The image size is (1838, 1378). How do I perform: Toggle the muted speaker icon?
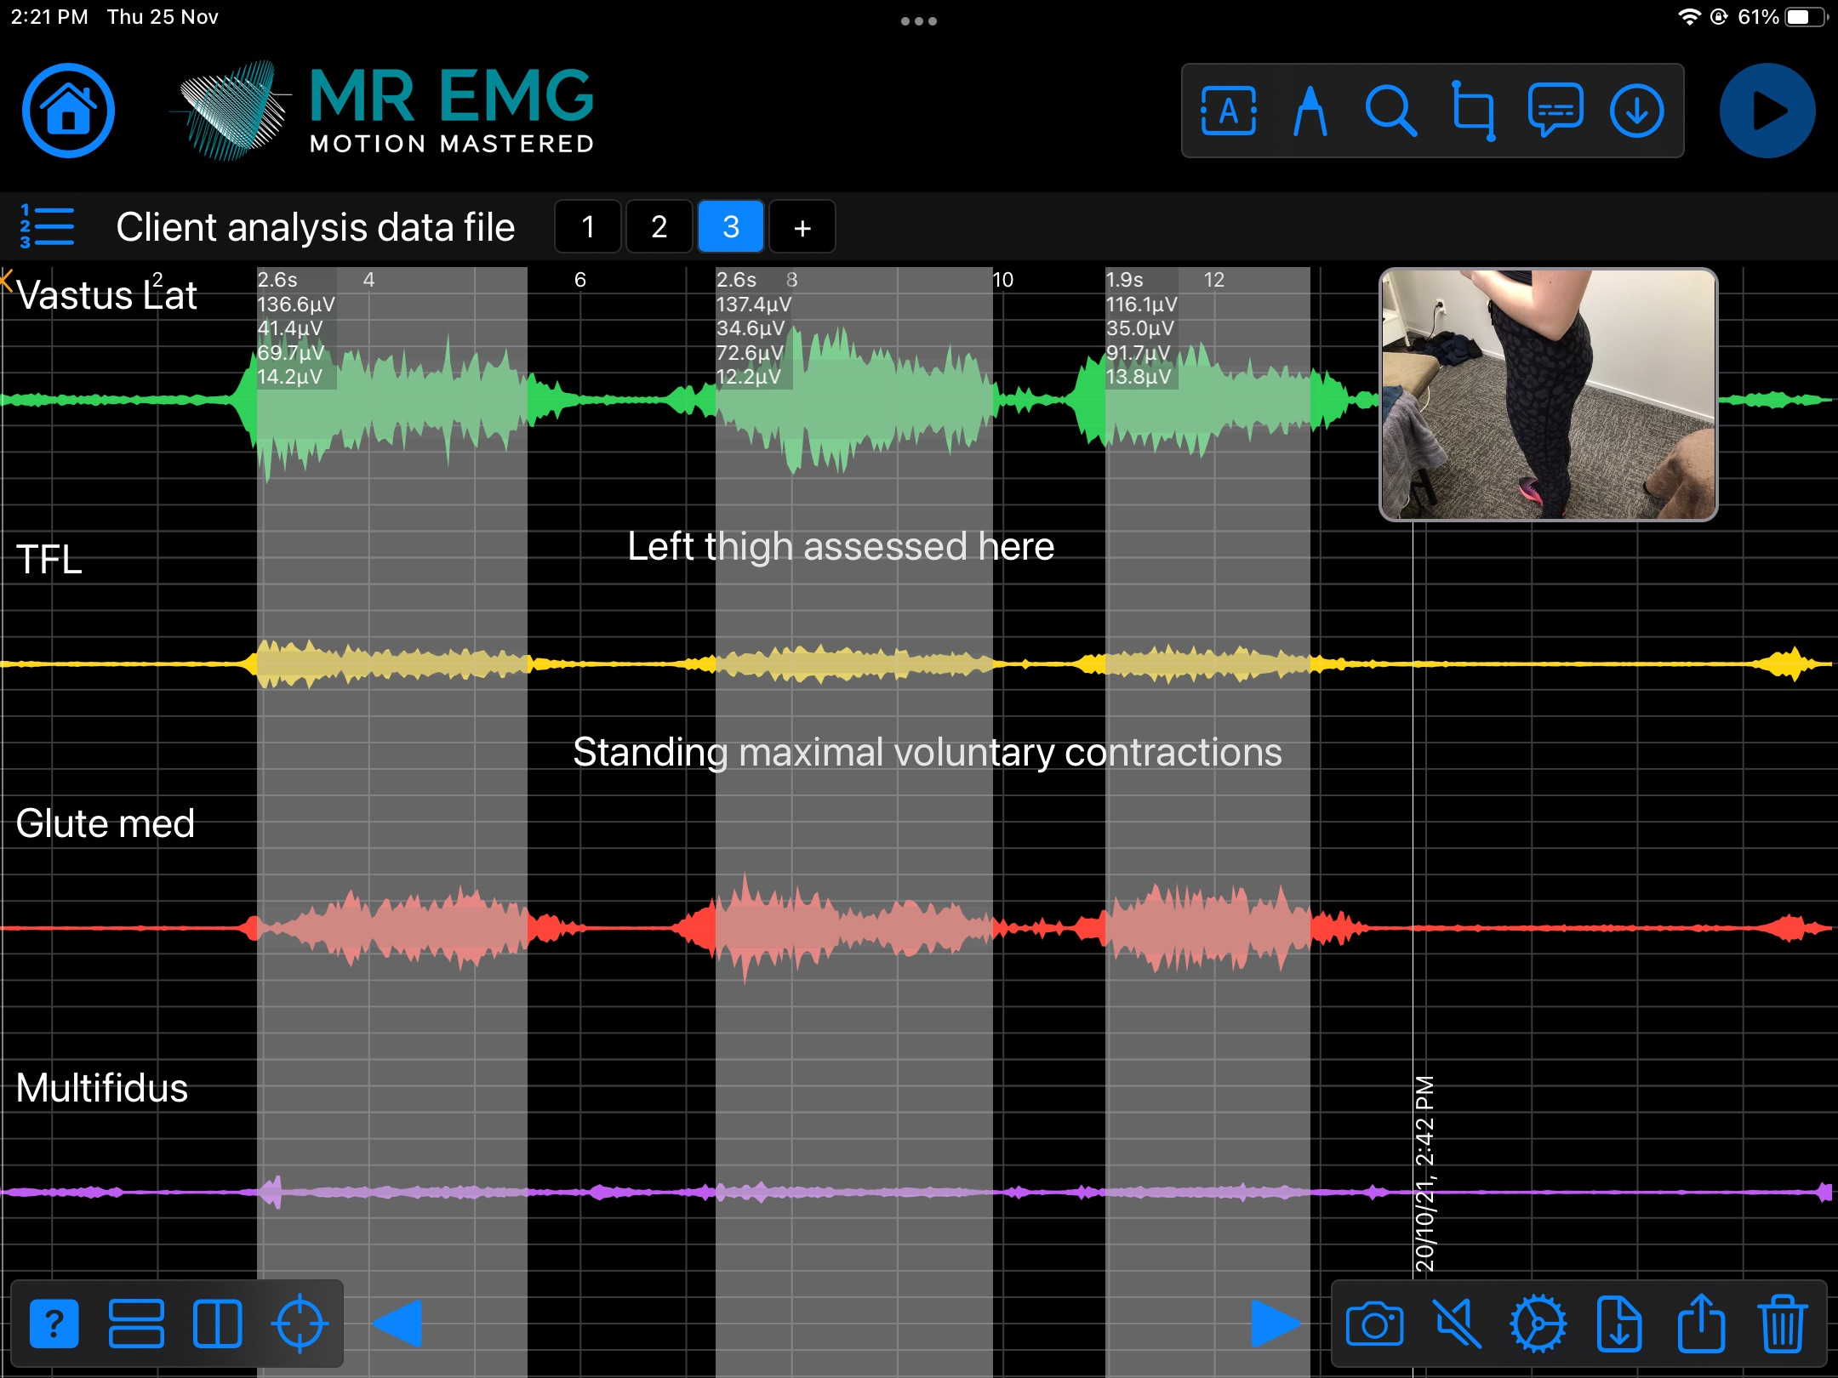click(x=1456, y=1324)
